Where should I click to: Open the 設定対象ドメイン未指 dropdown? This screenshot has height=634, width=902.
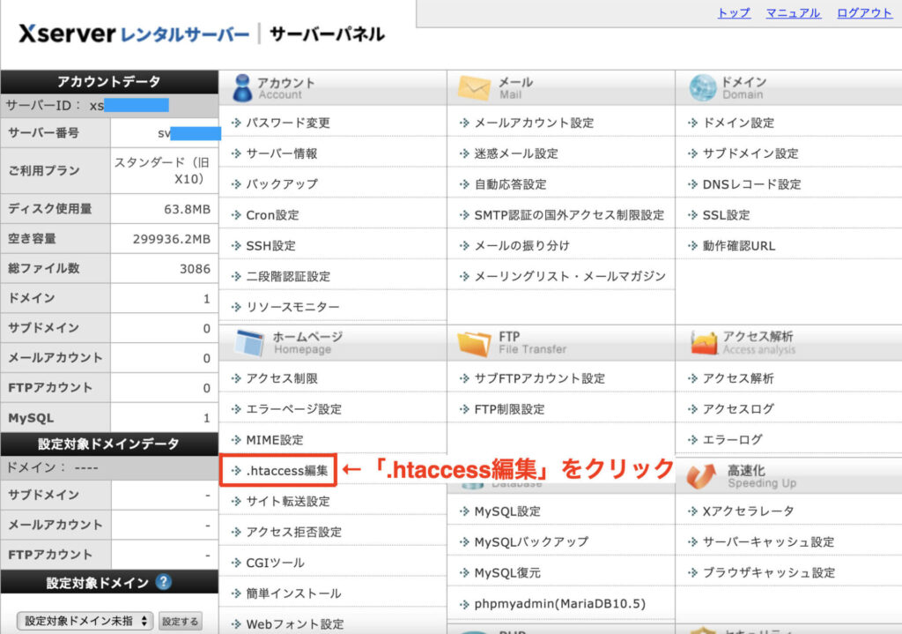tap(85, 621)
